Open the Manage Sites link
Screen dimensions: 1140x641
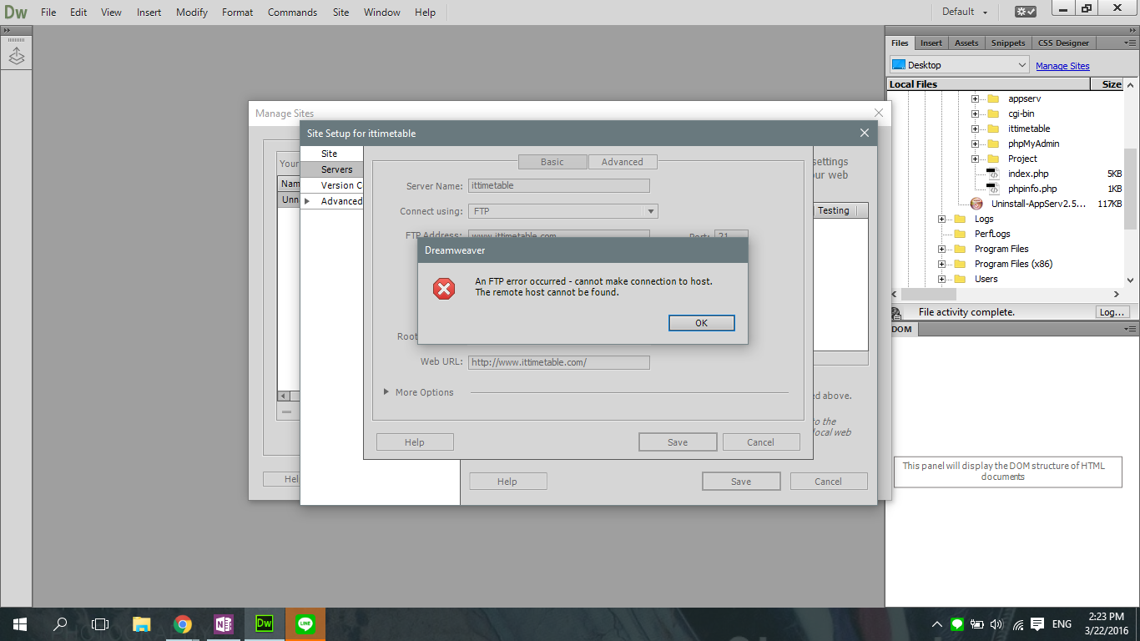click(x=1062, y=65)
